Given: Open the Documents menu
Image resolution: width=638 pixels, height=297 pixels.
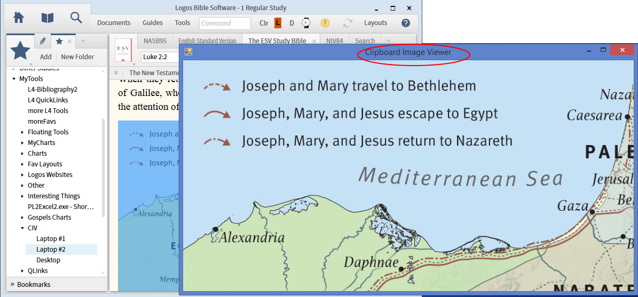Looking at the screenshot, I should (114, 23).
